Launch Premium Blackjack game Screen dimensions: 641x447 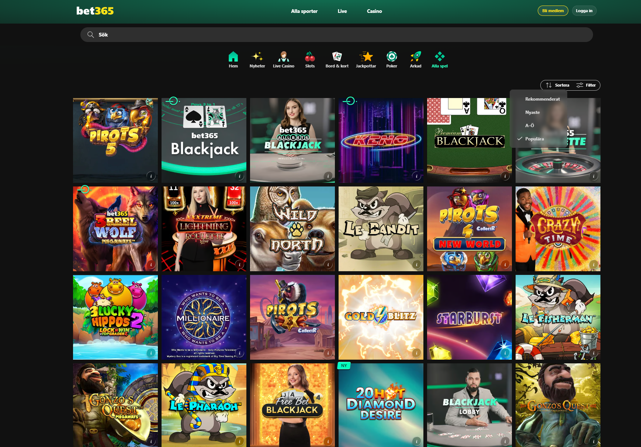[x=470, y=140]
